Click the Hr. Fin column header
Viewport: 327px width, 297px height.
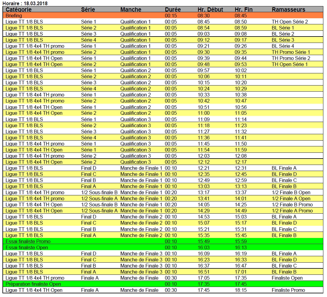pyautogui.click(x=243, y=9)
